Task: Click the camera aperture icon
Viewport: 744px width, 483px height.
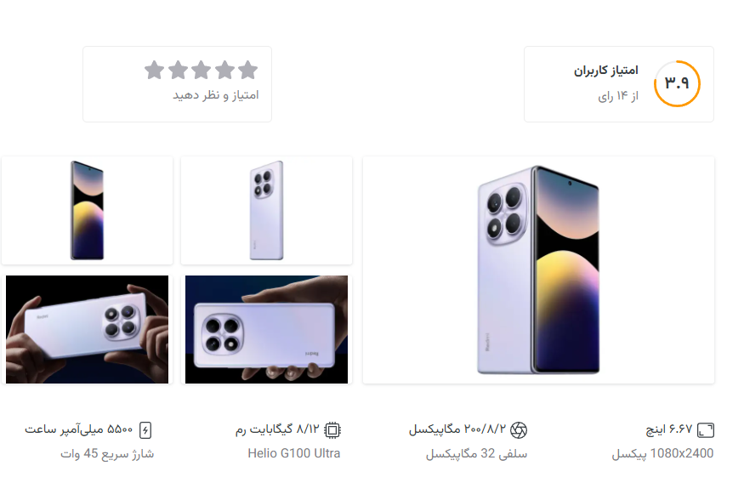Action: tap(518, 430)
